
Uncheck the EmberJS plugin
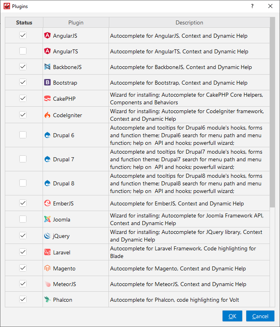tap(23, 203)
